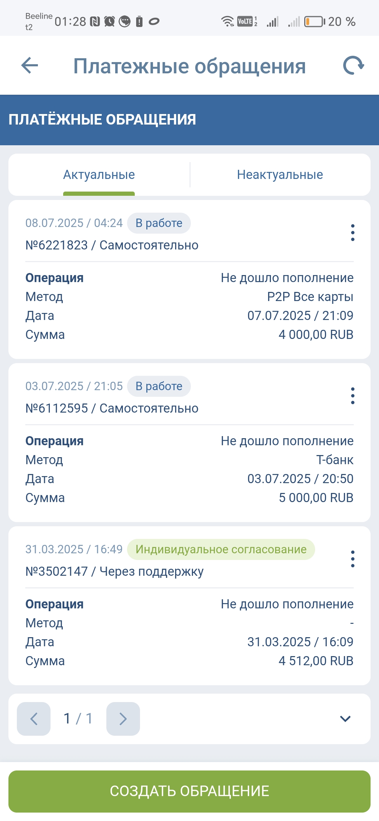Tap the back arrow icon

[x=29, y=66]
